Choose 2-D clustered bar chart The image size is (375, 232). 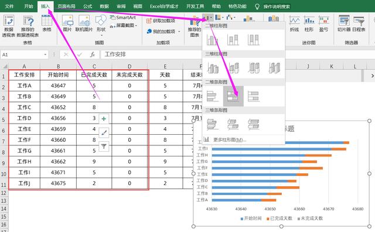click(x=212, y=96)
